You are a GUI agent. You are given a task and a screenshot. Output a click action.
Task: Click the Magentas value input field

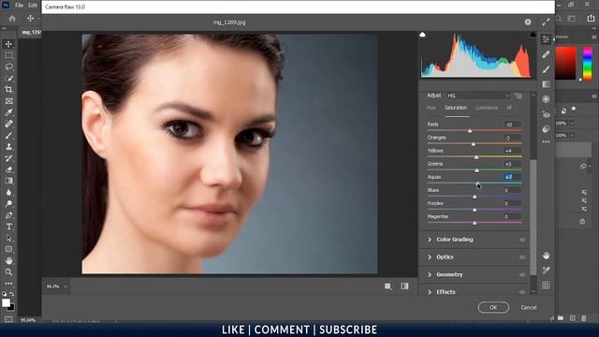pyautogui.click(x=512, y=216)
